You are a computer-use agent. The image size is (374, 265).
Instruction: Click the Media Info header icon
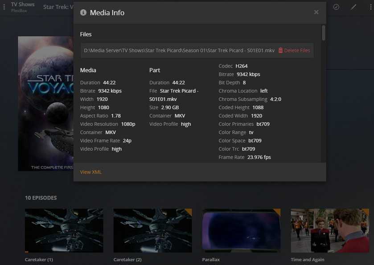(83, 12)
